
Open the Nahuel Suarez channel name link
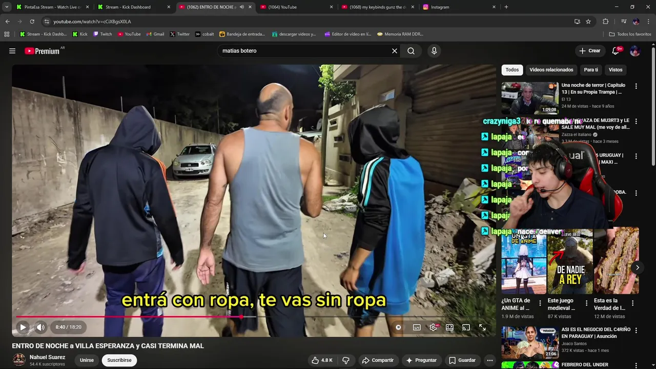[x=47, y=357]
